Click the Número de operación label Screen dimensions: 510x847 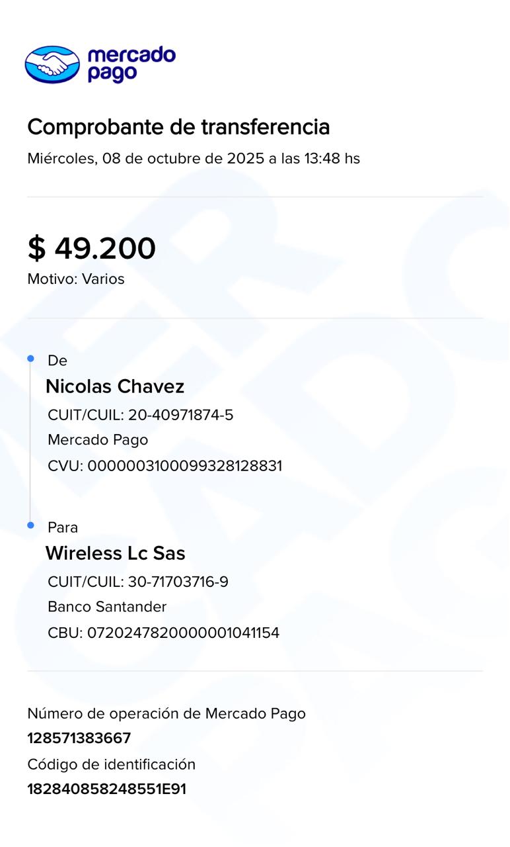(x=166, y=713)
